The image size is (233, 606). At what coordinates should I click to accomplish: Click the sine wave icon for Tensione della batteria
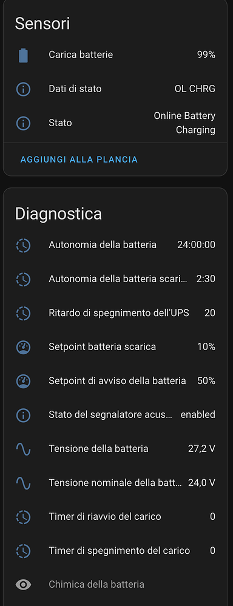click(23, 449)
